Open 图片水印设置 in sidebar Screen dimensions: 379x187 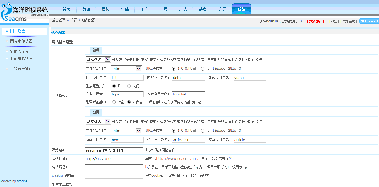tap(21, 41)
